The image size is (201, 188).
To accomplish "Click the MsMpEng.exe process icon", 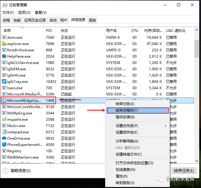I will pyautogui.click(x=4, y=113).
